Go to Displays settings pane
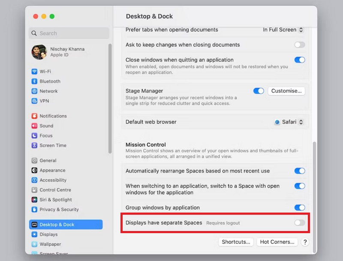The width and height of the screenshot is (343, 261). point(48,234)
